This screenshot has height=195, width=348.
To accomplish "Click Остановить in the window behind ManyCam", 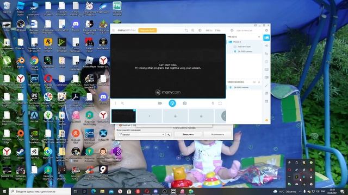I will tap(217, 134).
